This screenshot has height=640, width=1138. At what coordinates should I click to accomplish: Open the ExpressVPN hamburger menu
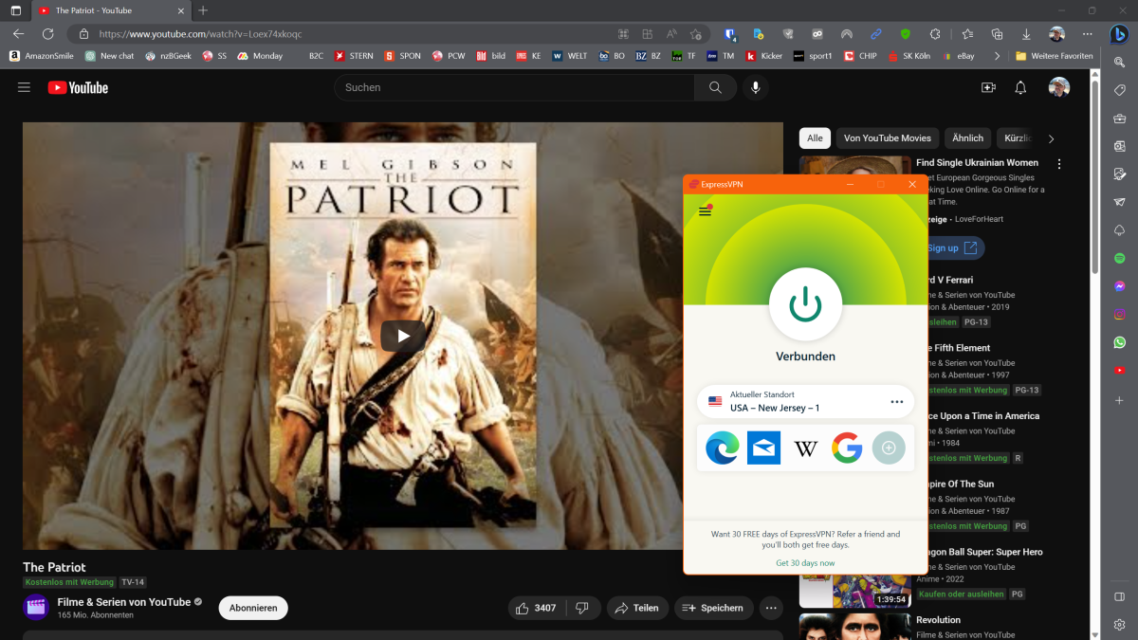coord(705,210)
